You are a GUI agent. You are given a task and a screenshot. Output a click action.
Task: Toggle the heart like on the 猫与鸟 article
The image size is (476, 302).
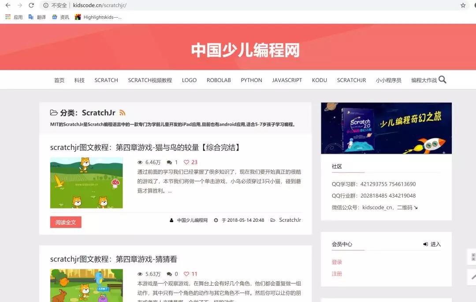[x=187, y=162]
